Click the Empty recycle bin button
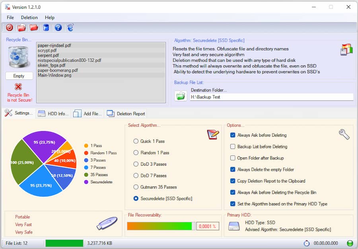The height and width of the screenshot is (249, 358). 19,76
